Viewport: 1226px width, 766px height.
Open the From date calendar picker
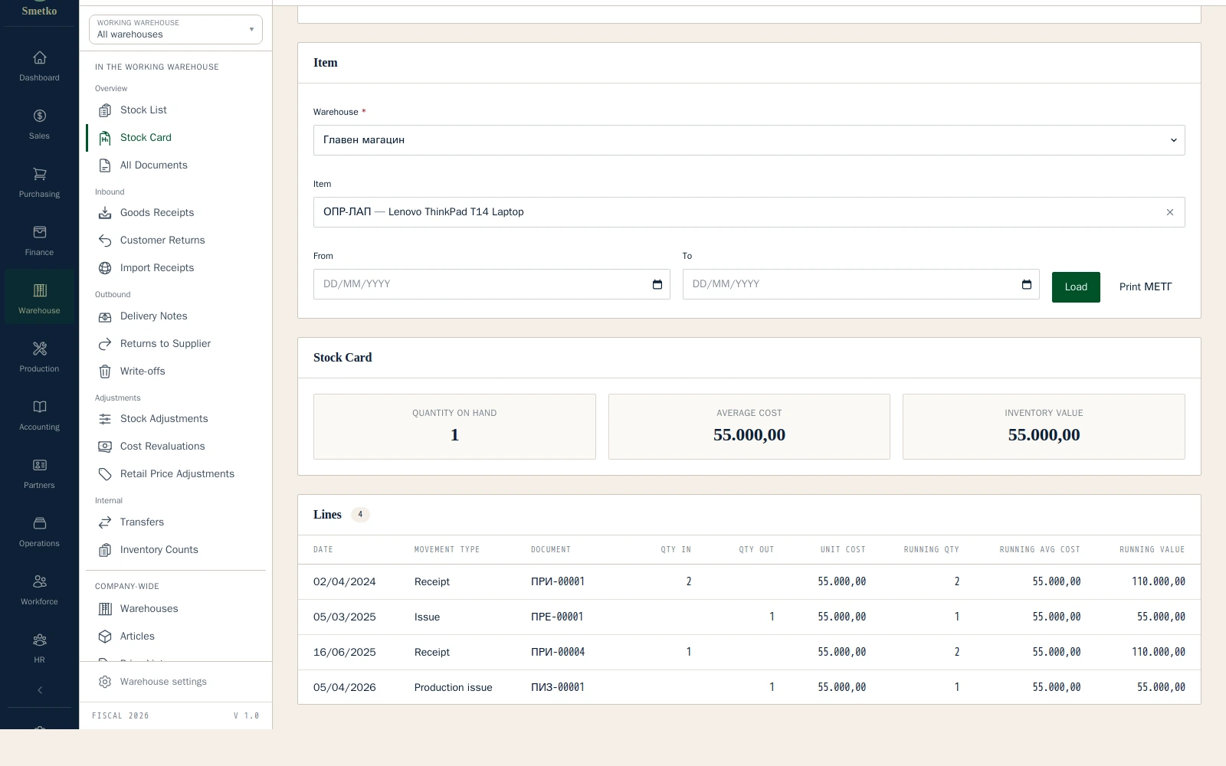pyautogui.click(x=657, y=284)
